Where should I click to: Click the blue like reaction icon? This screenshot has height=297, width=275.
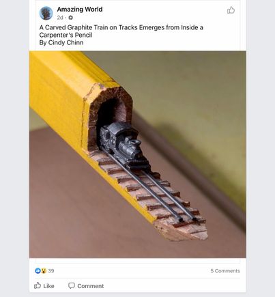pos(38,270)
